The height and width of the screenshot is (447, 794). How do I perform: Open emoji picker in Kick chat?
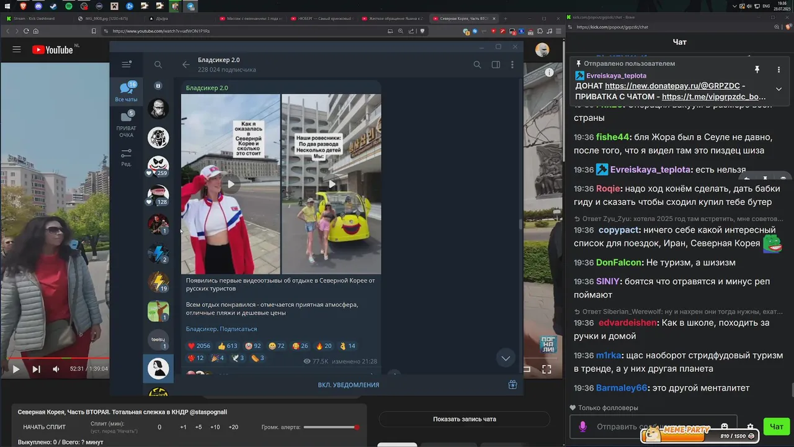[x=725, y=427]
